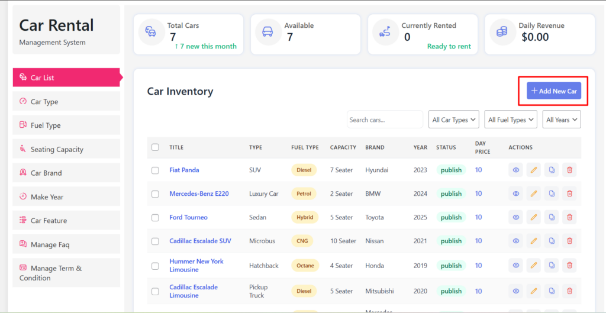Image resolution: width=606 pixels, height=313 pixels.
Task: View Cadillac Escalade Limousine via eye icon
Action: coord(515,291)
